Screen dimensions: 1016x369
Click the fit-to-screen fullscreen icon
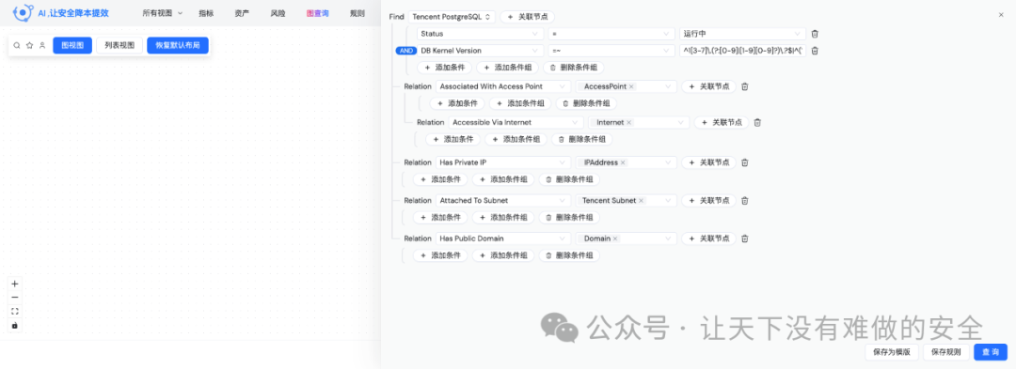pyautogui.click(x=15, y=312)
